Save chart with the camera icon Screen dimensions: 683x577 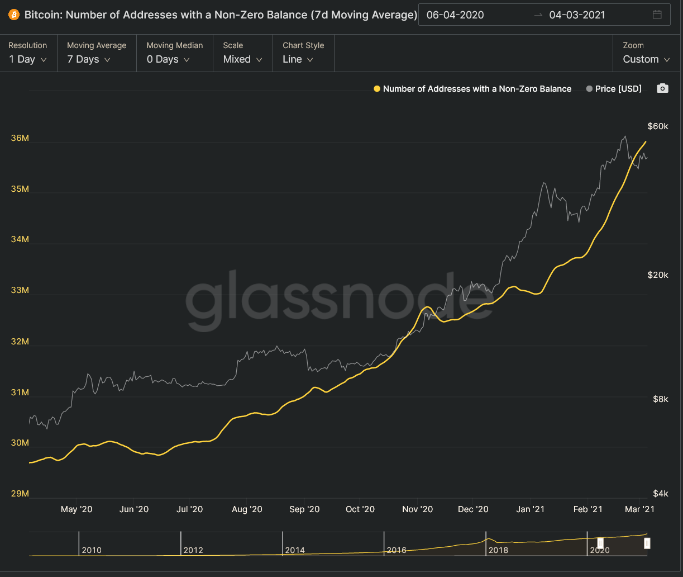[x=662, y=88]
